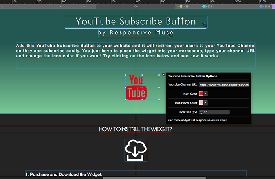Select the 'YouTube Subscribe Button' title text frame
Screen dimensions: 275x179
pos(136,22)
